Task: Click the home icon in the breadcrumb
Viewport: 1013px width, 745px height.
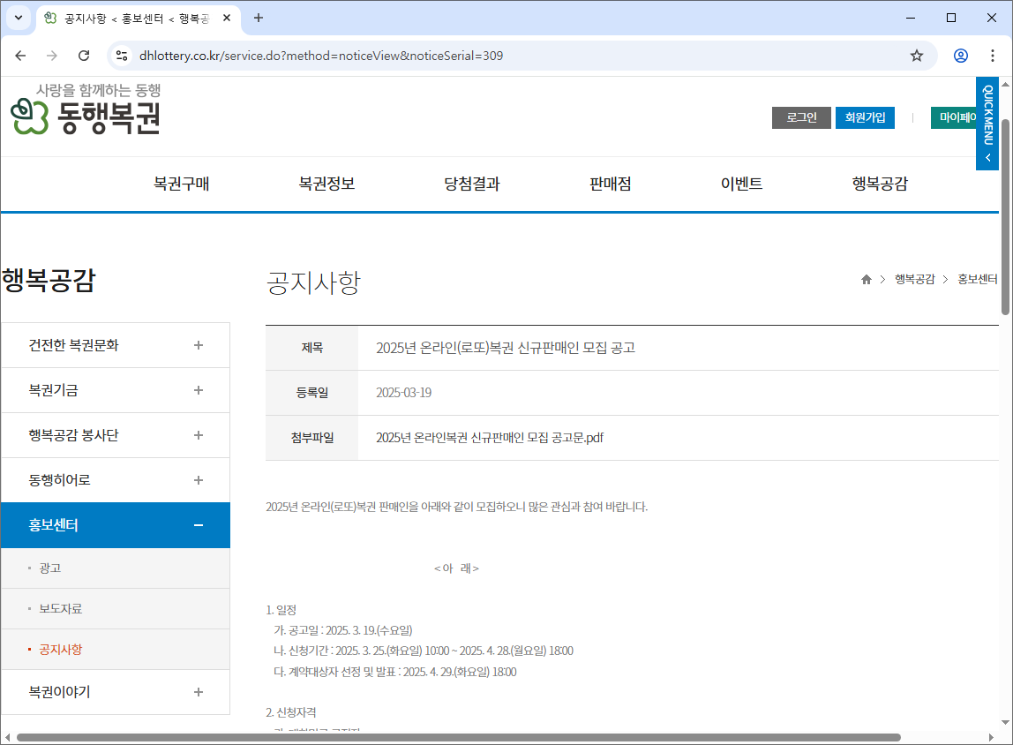Action: click(866, 278)
